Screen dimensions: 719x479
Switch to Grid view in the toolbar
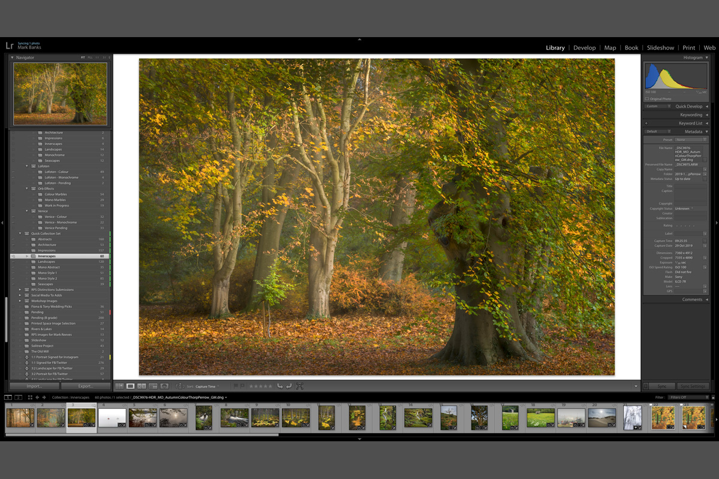[x=119, y=387]
